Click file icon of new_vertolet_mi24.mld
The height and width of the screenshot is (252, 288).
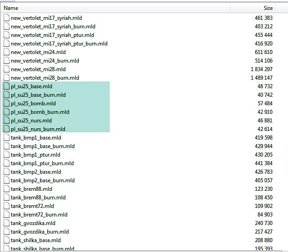coord(6,52)
